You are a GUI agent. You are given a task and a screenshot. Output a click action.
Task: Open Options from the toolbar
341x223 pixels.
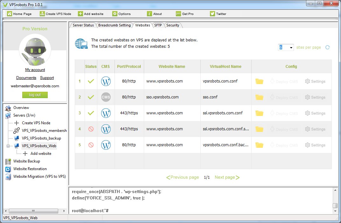[121, 14]
